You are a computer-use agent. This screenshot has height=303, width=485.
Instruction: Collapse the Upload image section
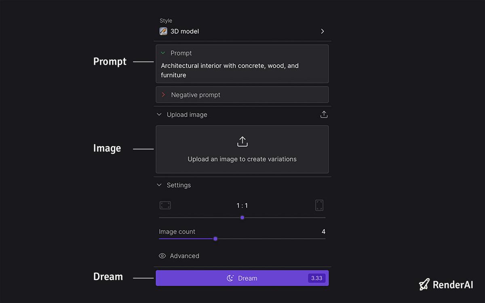(159, 114)
